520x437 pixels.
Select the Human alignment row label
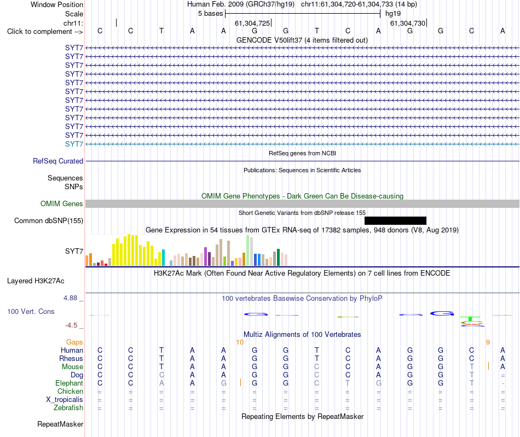(72, 351)
